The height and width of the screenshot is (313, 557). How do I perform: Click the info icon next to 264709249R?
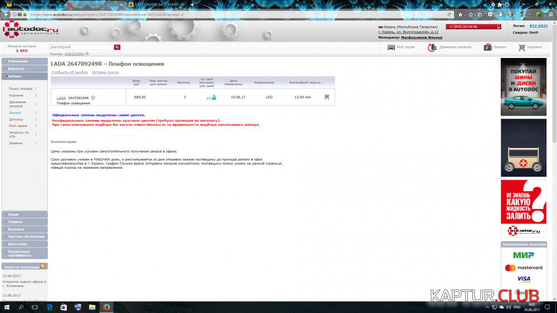coord(93,97)
